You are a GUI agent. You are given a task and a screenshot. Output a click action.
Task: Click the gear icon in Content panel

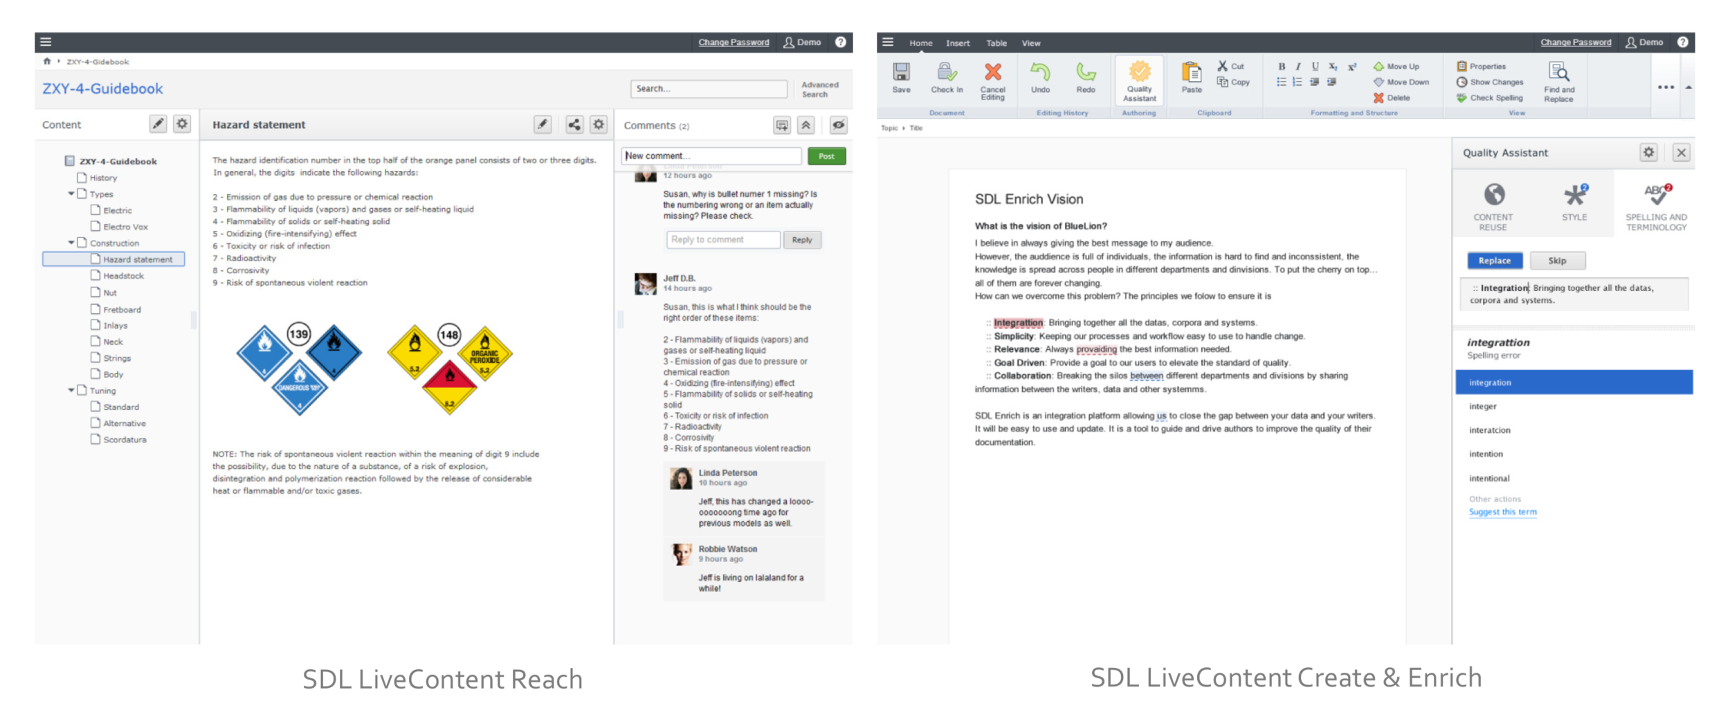182,124
